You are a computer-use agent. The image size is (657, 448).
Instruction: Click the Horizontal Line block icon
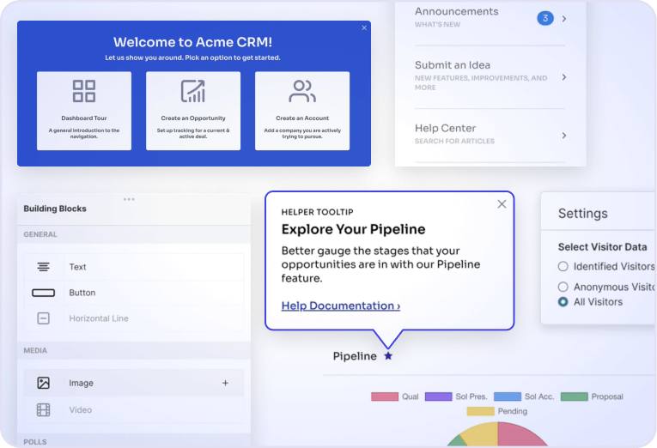tap(43, 318)
